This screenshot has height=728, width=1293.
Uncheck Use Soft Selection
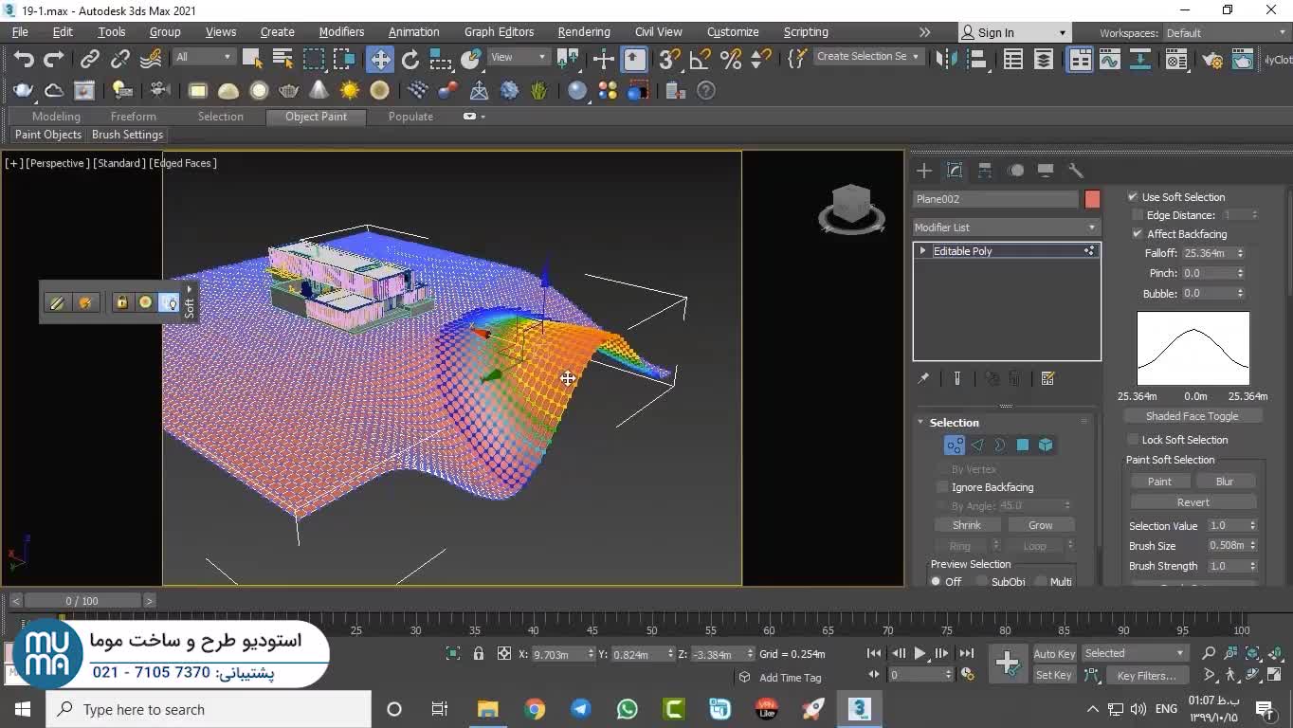click(x=1133, y=197)
